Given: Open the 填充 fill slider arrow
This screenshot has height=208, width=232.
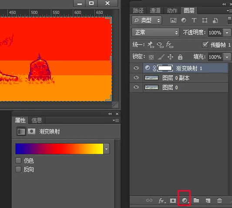Looking at the screenshot, I should click(x=227, y=57).
